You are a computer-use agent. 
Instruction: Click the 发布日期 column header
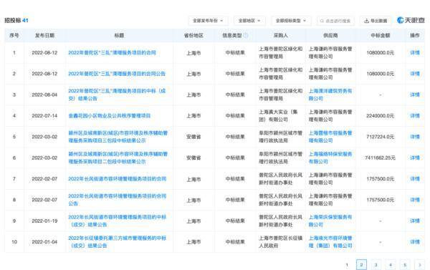pos(44,35)
